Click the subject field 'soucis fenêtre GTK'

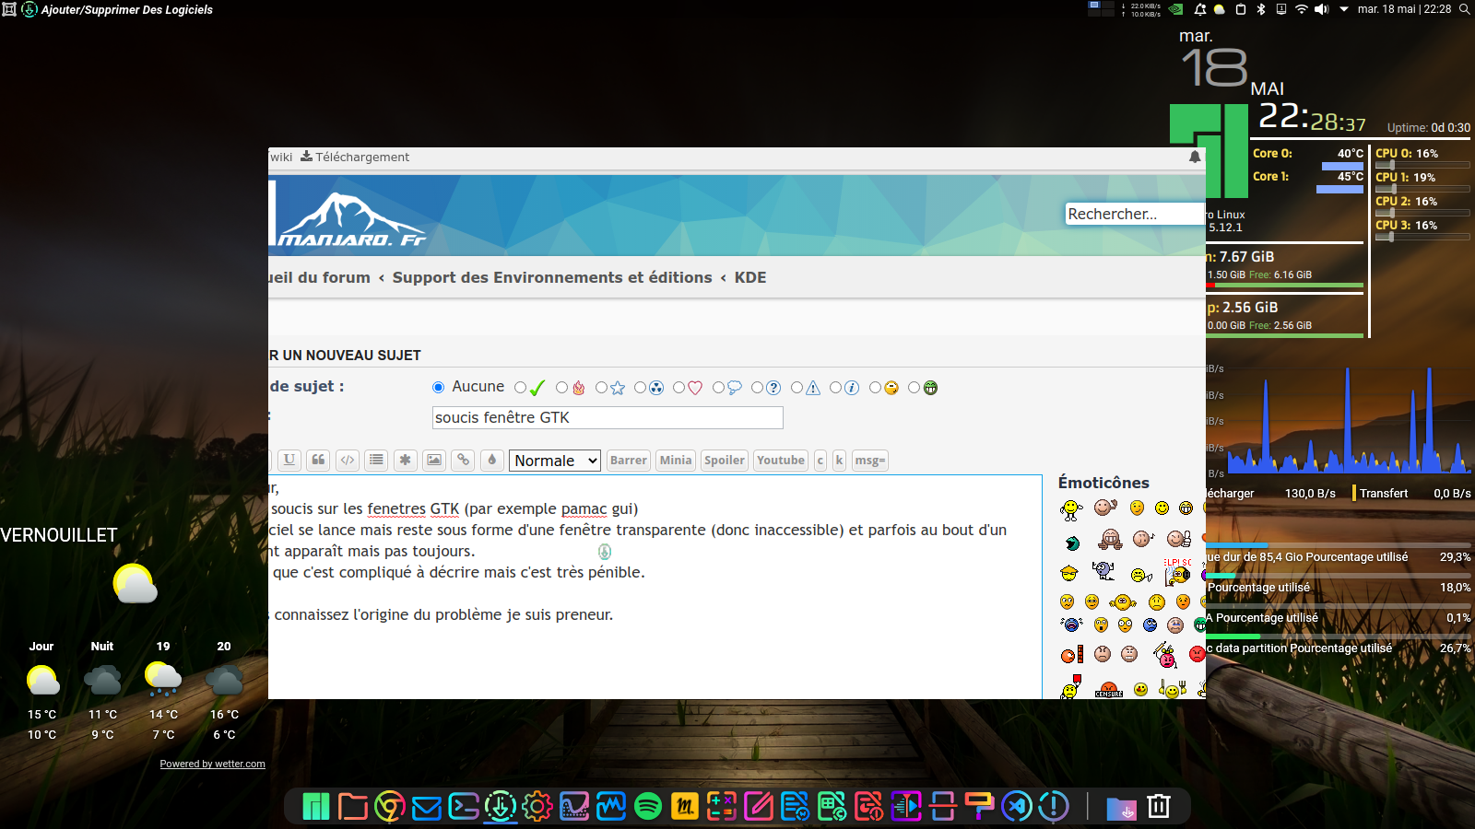[x=608, y=417]
